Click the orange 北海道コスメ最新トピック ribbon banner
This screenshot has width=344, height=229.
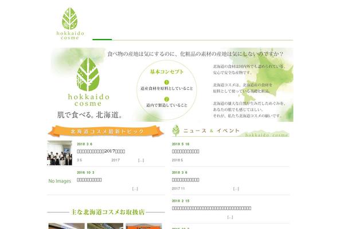(x=105, y=131)
